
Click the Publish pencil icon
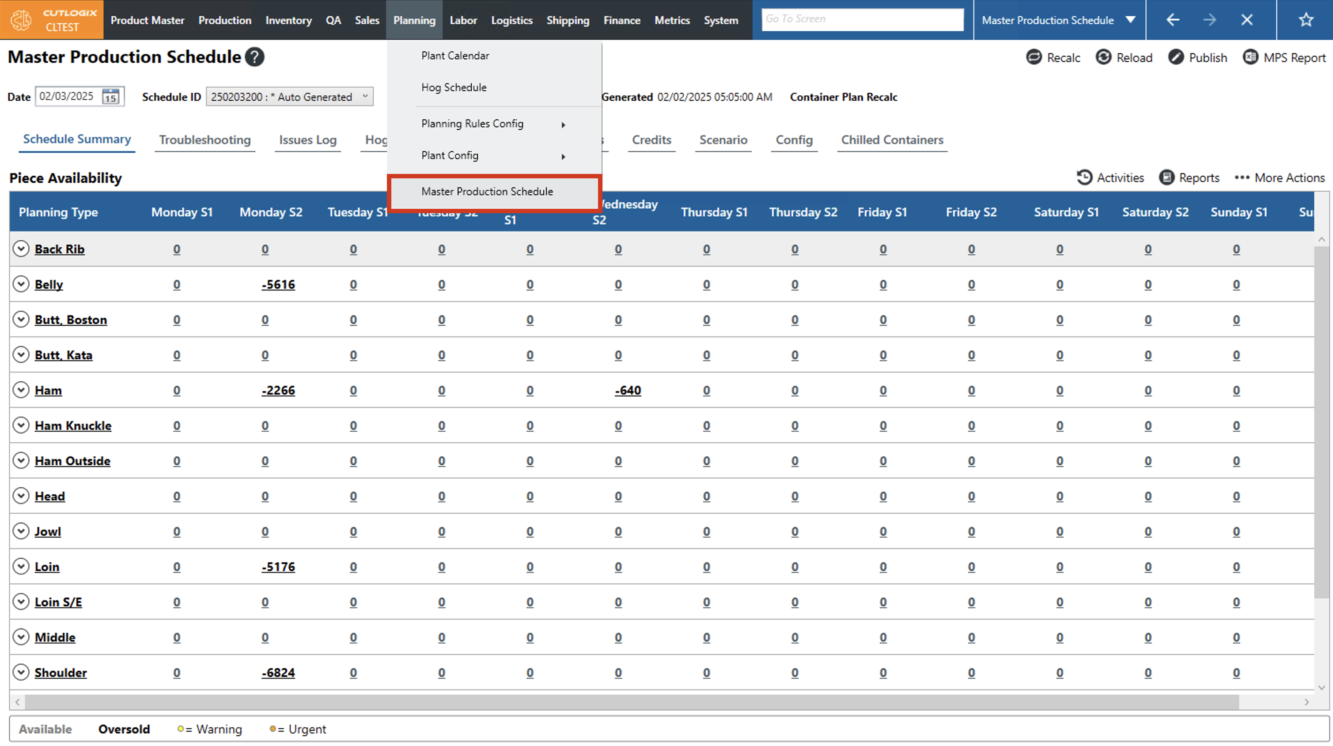[1175, 57]
